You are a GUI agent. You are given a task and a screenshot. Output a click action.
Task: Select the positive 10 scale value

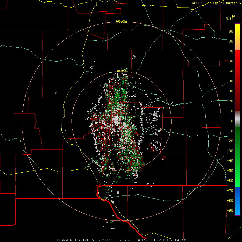(231, 111)
